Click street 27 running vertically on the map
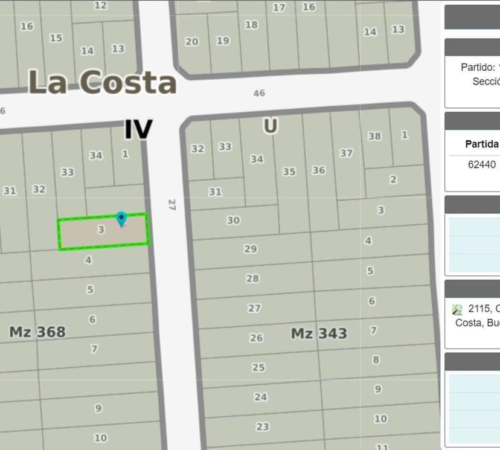 tap(171, 205)
